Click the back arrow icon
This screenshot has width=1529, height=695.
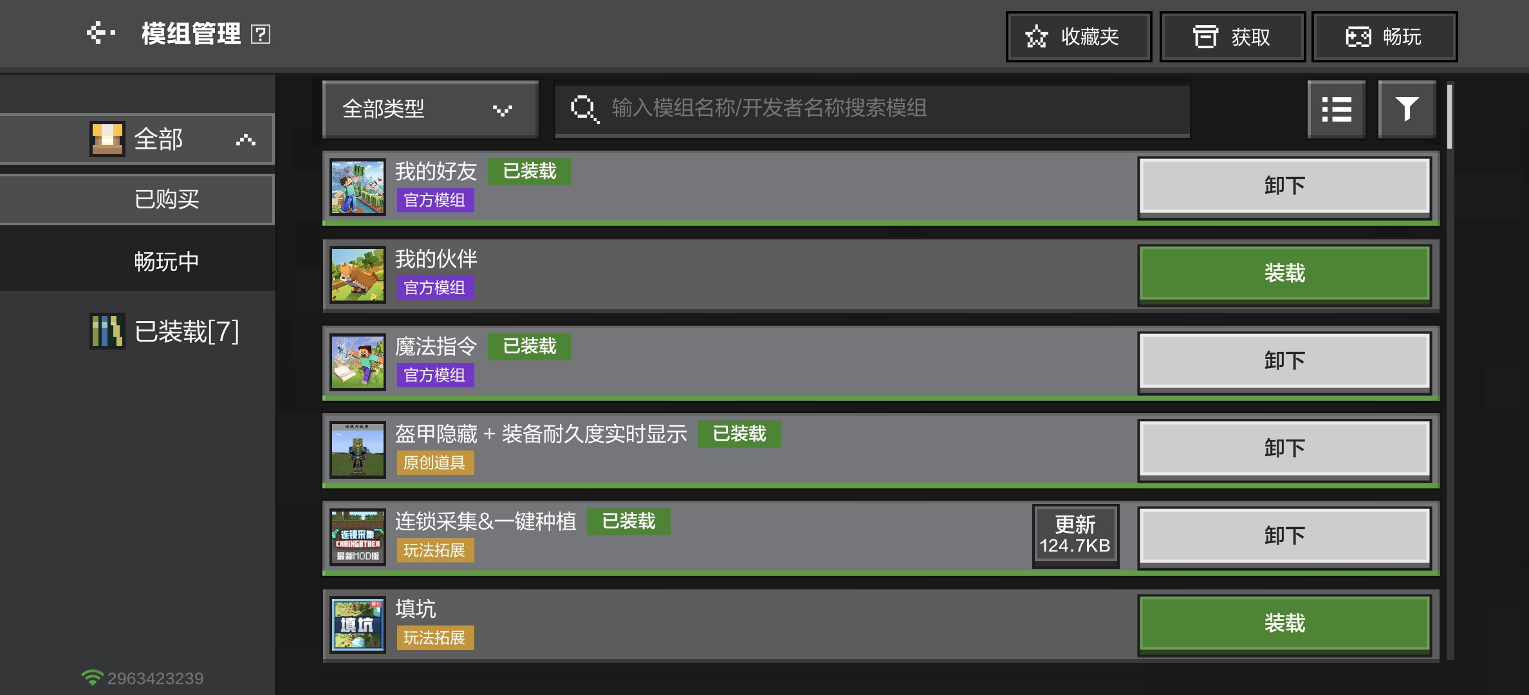pyautogui.click(x=101, y=33)
